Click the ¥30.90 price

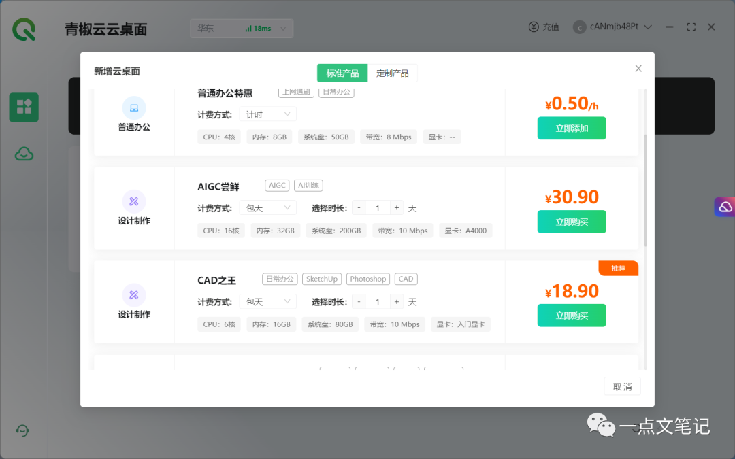click(x=572, y=197)
